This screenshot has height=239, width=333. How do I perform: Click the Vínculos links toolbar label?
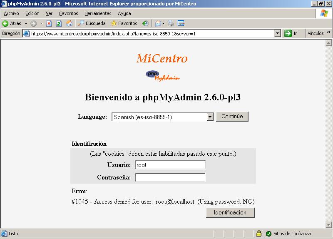click(x=316, y=33)
